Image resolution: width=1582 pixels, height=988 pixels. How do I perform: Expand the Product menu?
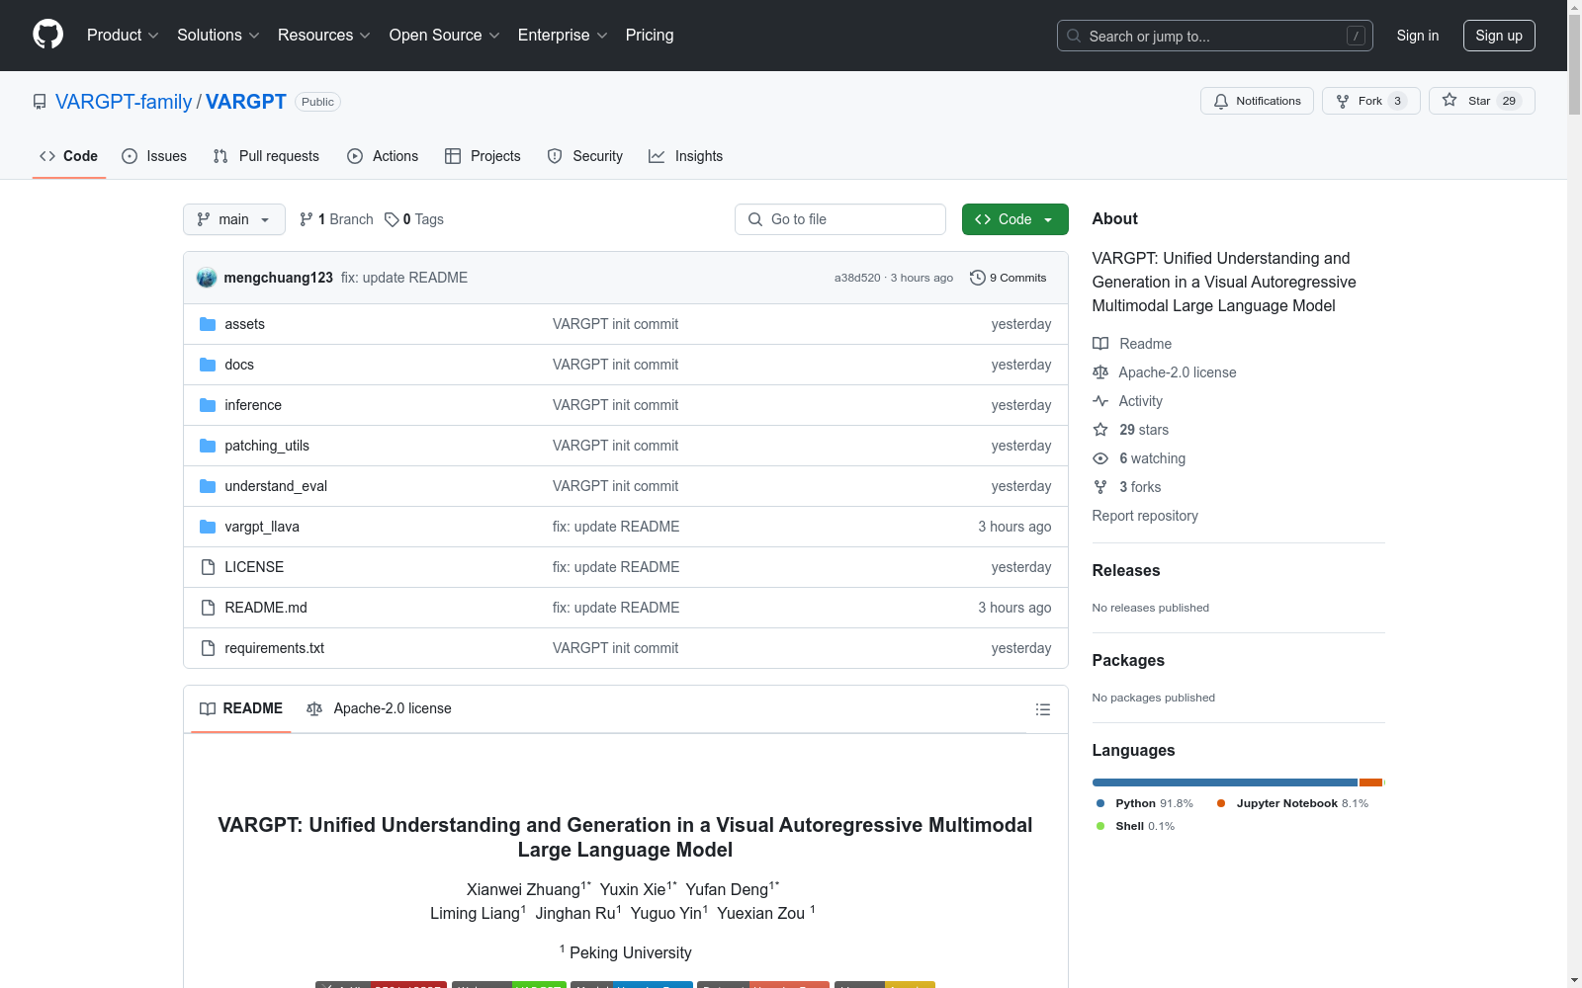pyautogui.click(x=123, y=35)
